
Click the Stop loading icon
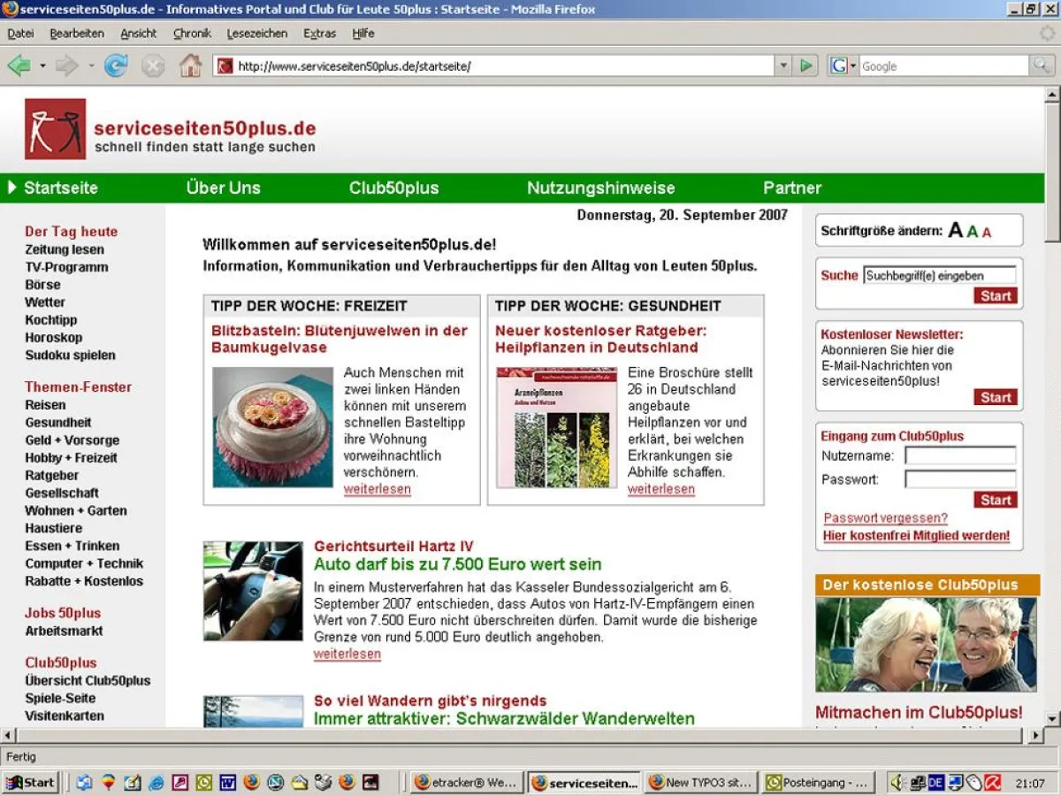click(152, 65)
